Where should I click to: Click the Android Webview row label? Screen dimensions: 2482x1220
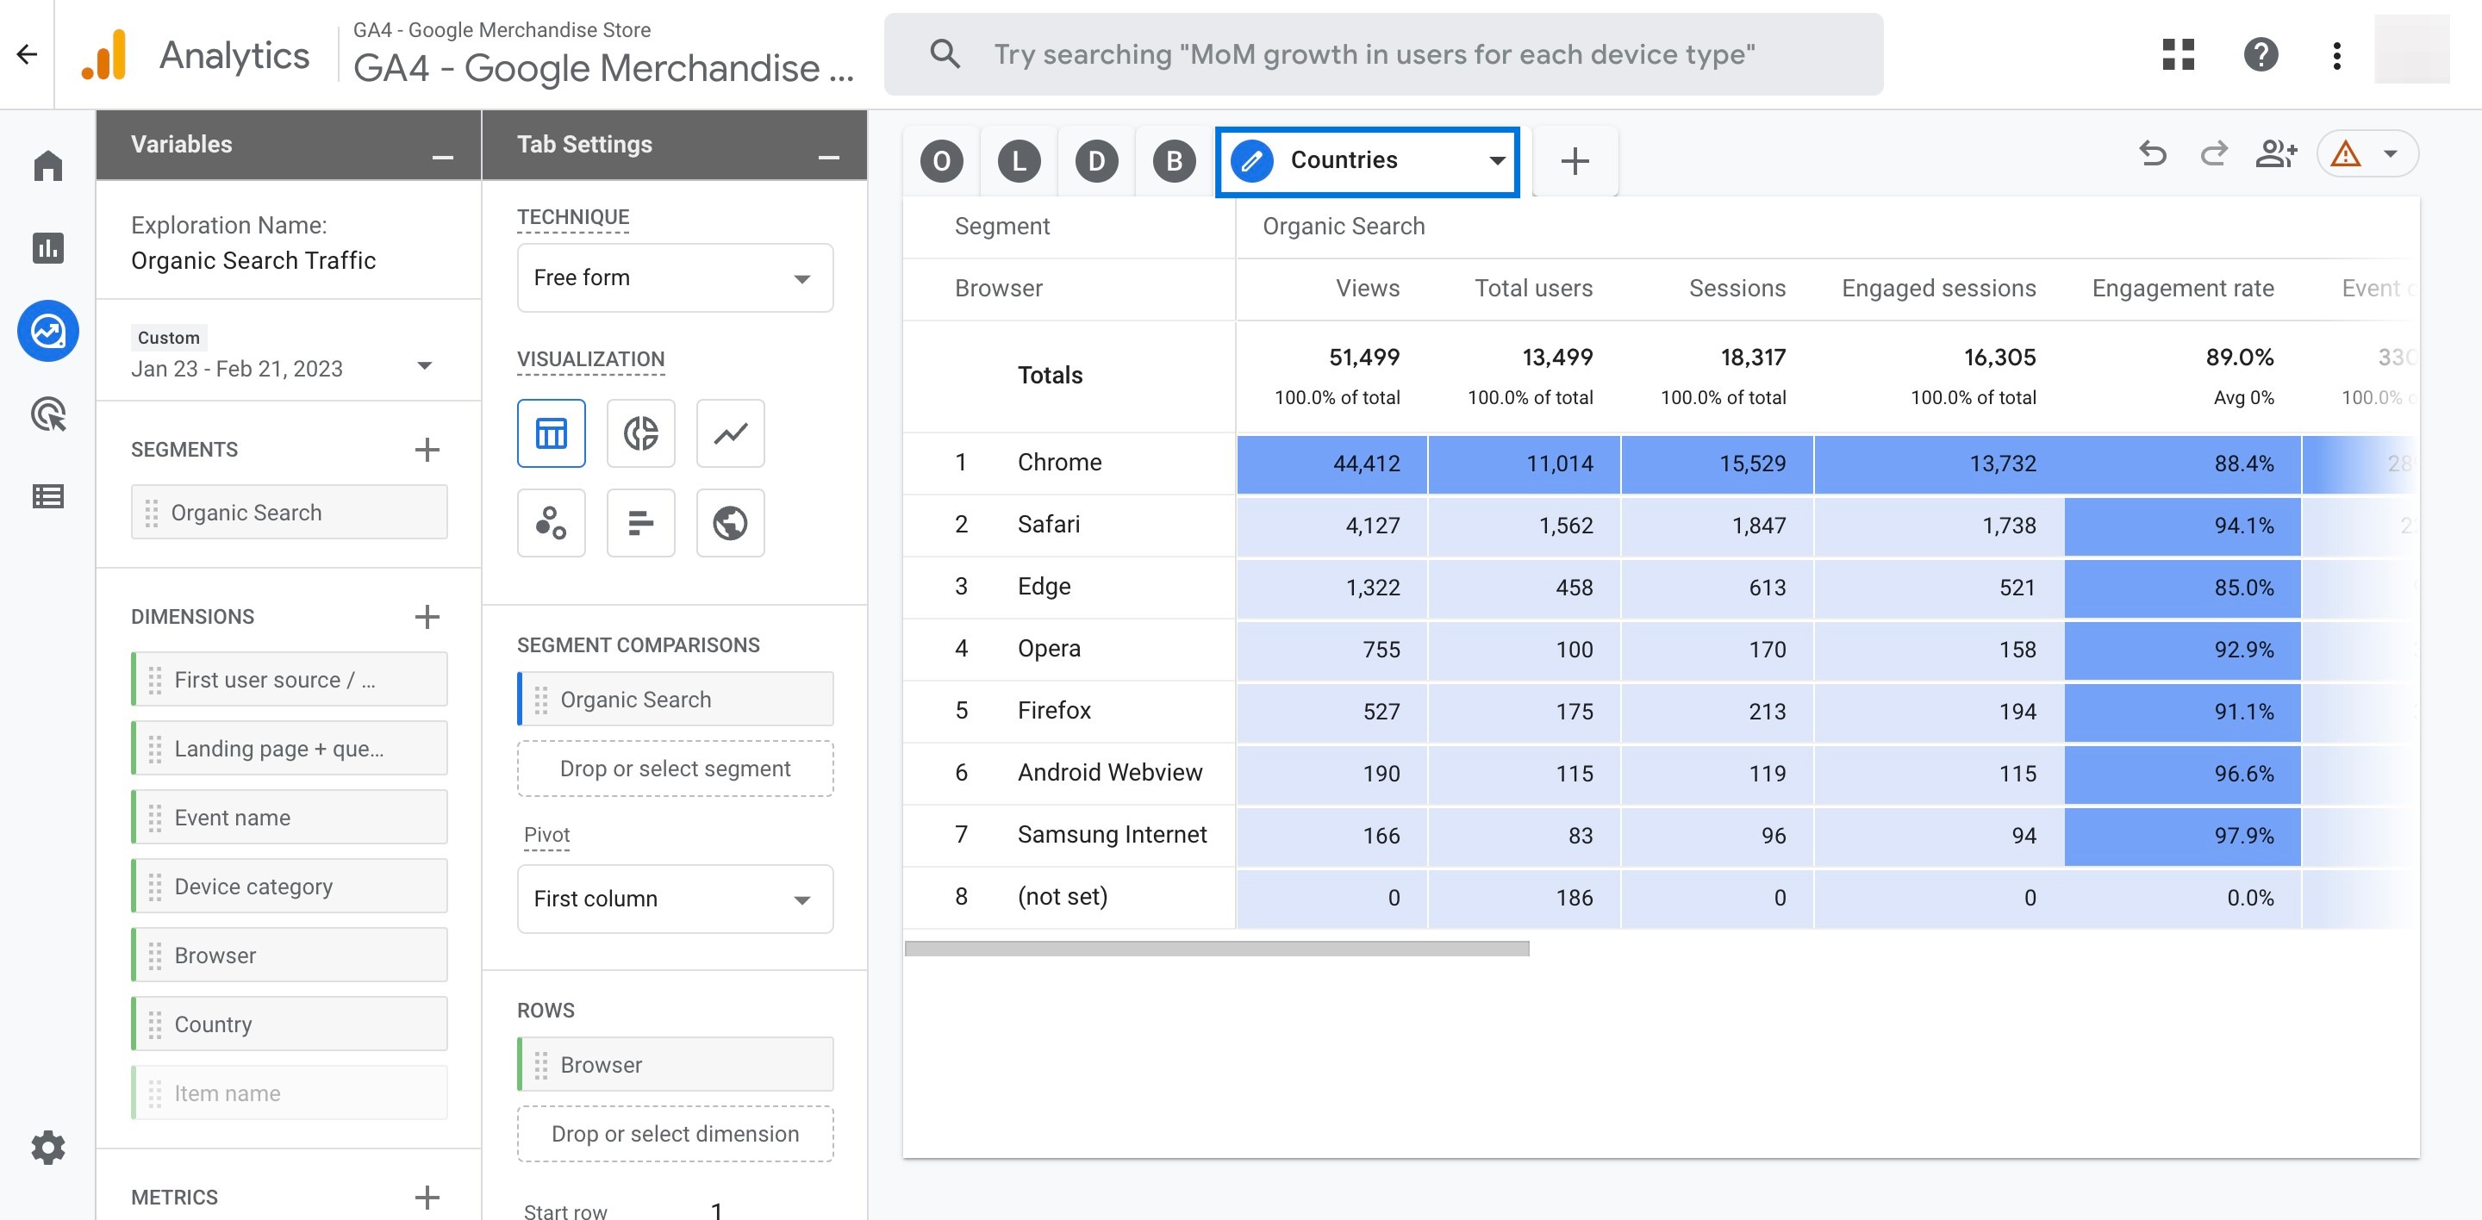pyautogui.click(x=1110, y=772)
